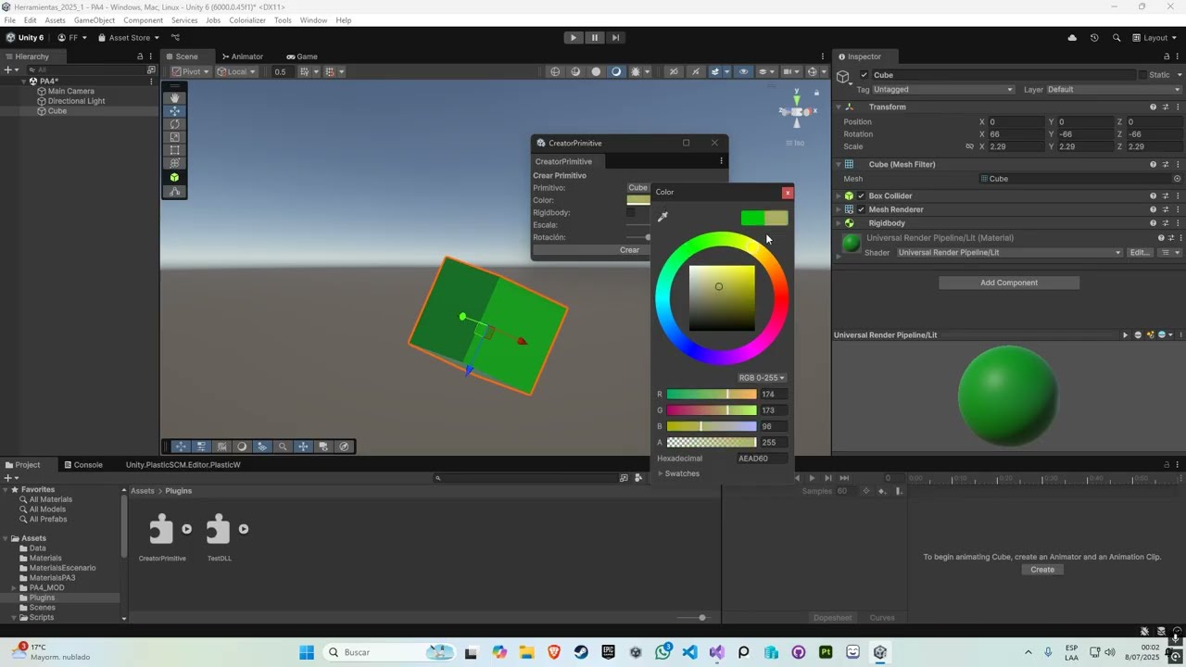1186x667 pixels.
Task: Select the Move tool in Scene
Action: (174, 111)
